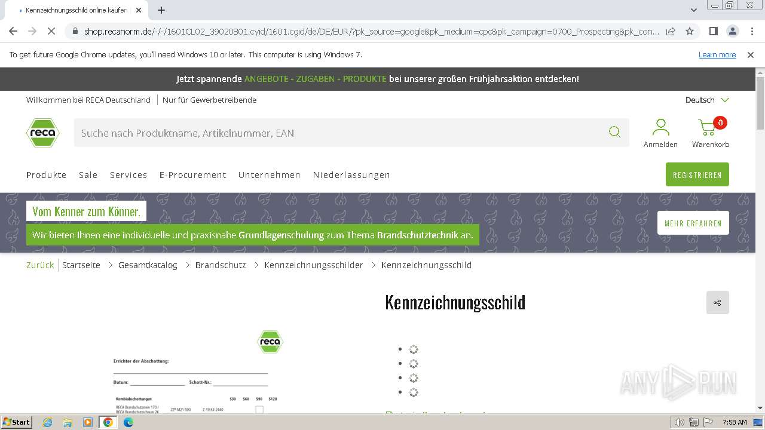View site information lock icon

pyautogui.click(x=75, y=31)
